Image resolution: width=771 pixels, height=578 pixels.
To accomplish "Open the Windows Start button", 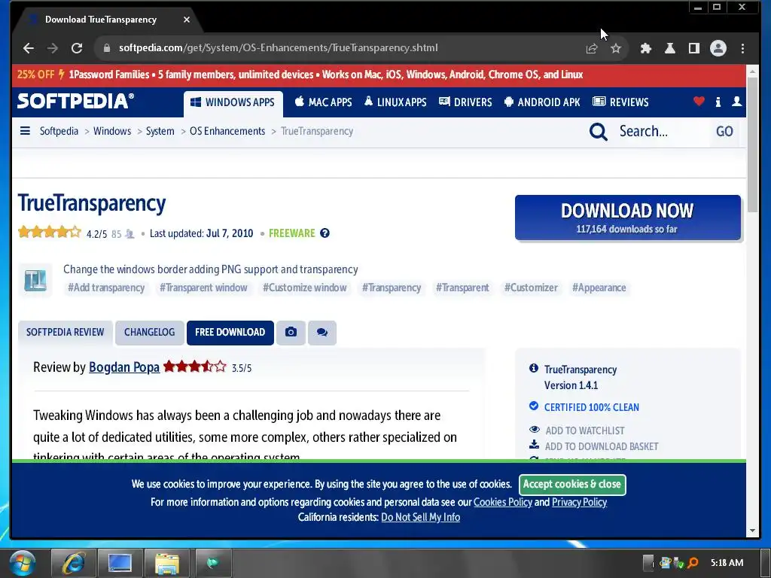I will pyautogui.click(x=22, y=563).
